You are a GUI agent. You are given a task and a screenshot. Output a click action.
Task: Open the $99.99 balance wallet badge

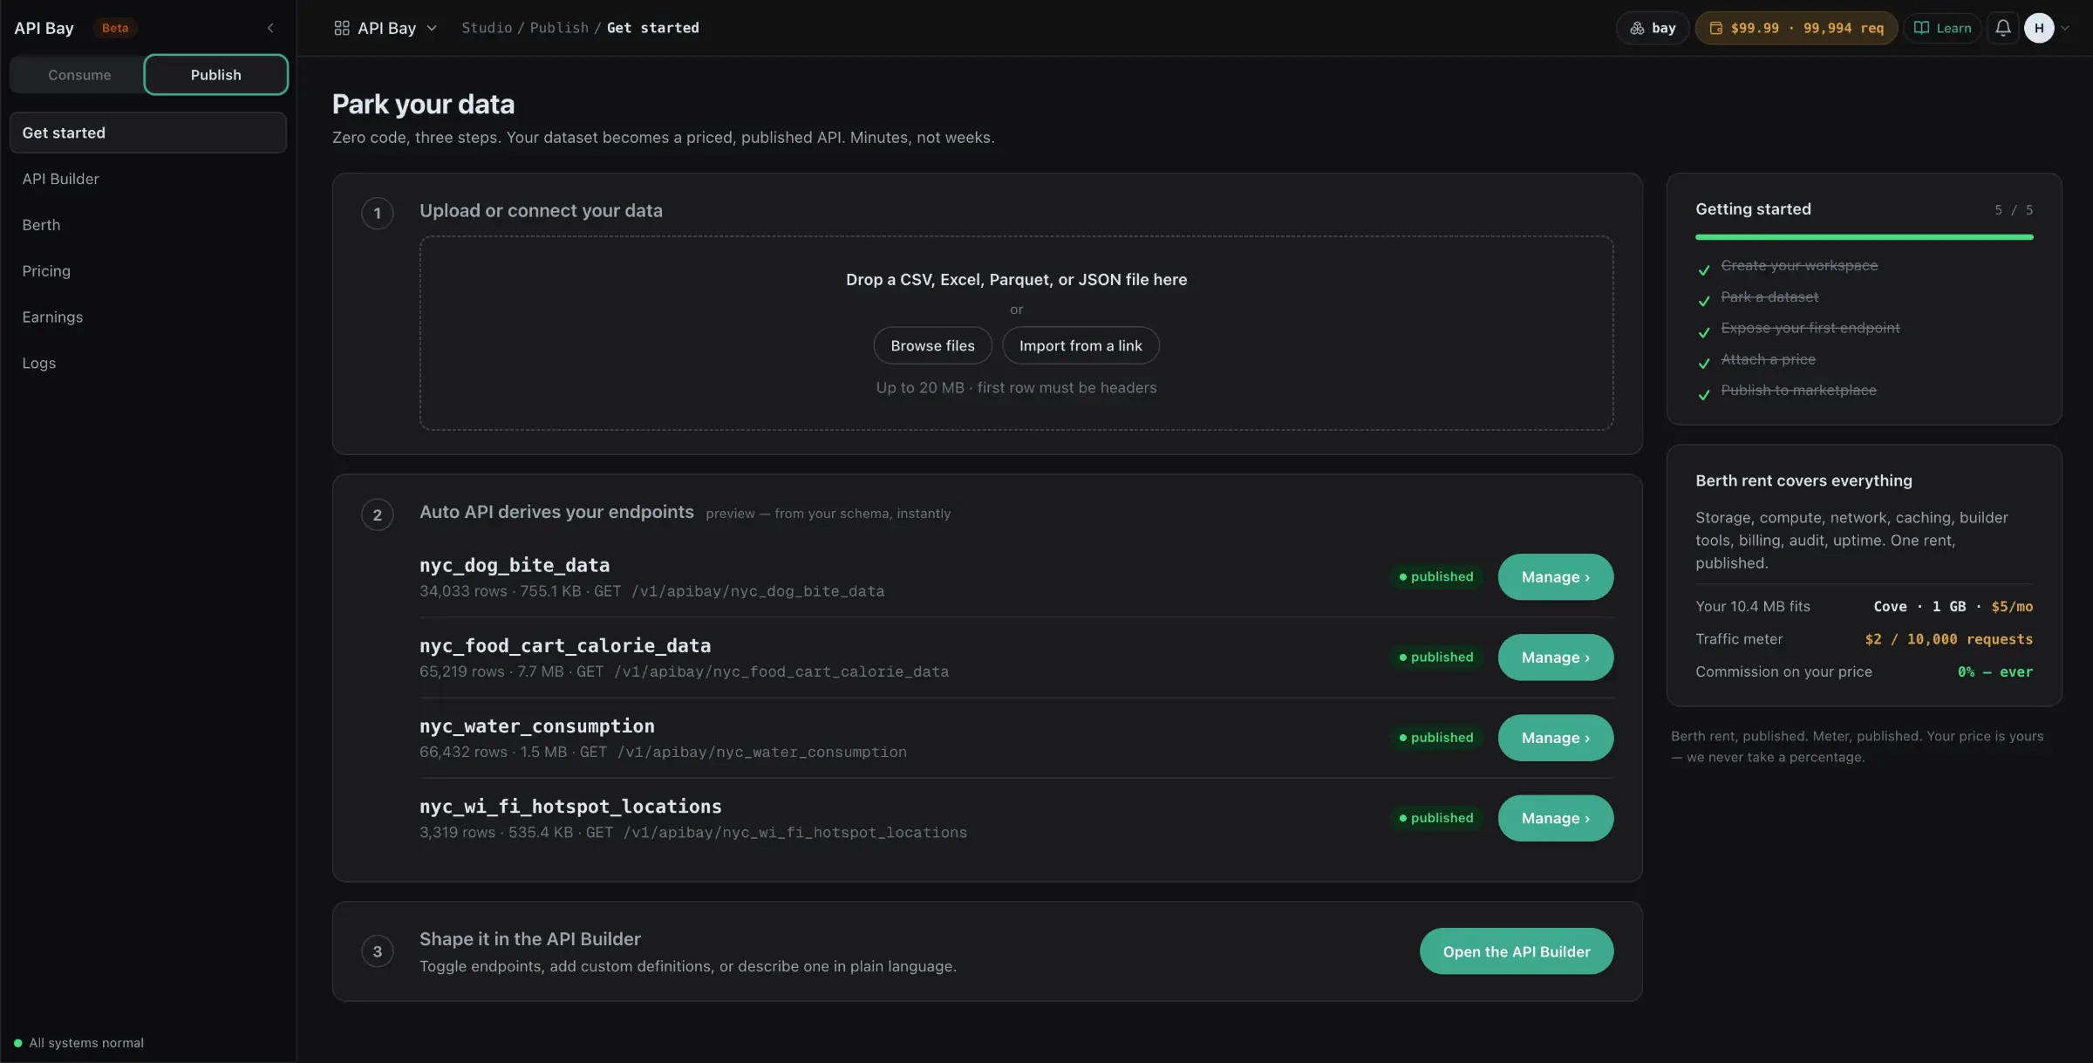pyautogui.click(x=1796, y=28)
